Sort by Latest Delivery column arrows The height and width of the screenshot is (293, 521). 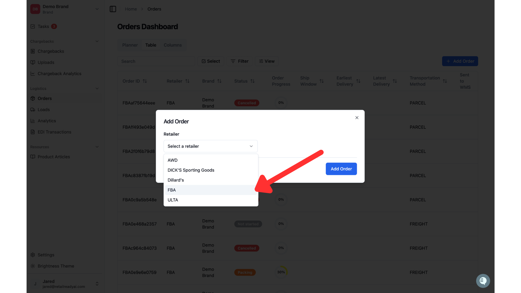[x=395, y=81]
